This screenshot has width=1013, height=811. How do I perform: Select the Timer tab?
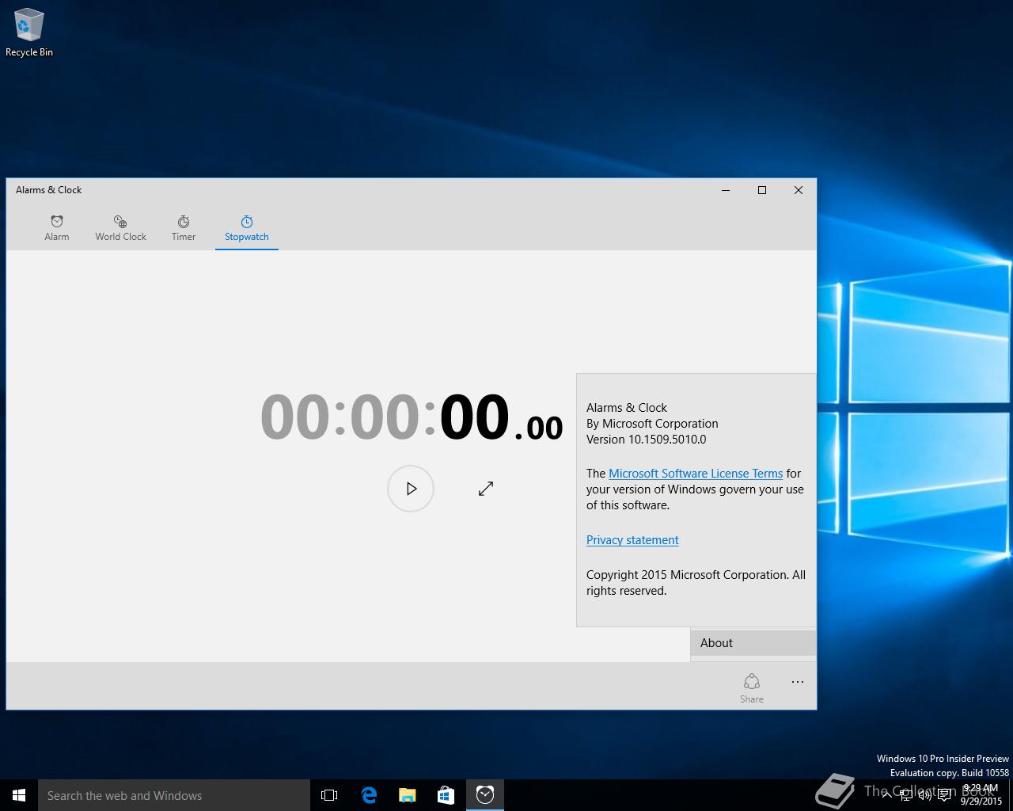184,228
